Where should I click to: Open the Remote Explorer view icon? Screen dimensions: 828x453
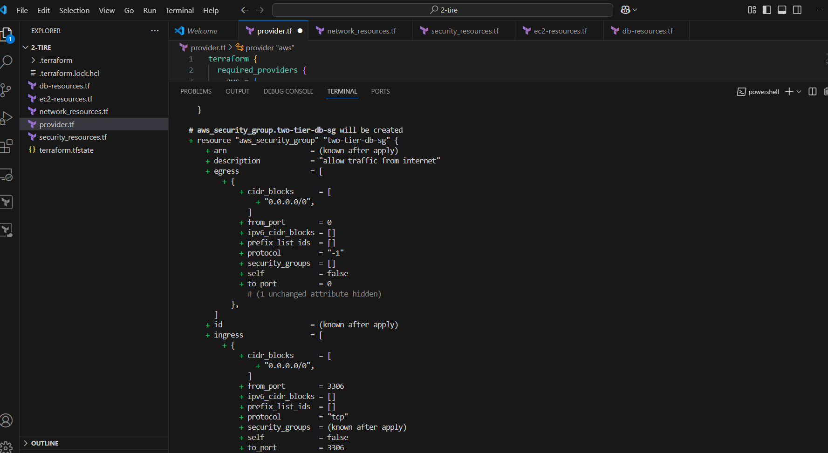coord(6,175)
